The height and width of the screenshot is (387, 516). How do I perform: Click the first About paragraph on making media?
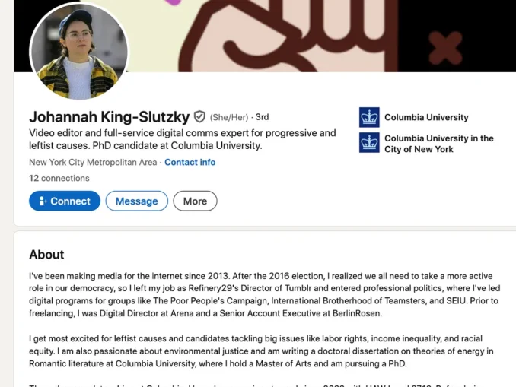259,294
